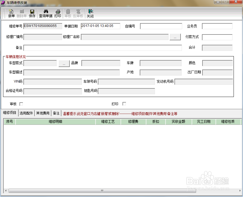Viewport: 243px width, 197px height.
Task: Click the 钥匙号码 field
Action: (126, 91)
